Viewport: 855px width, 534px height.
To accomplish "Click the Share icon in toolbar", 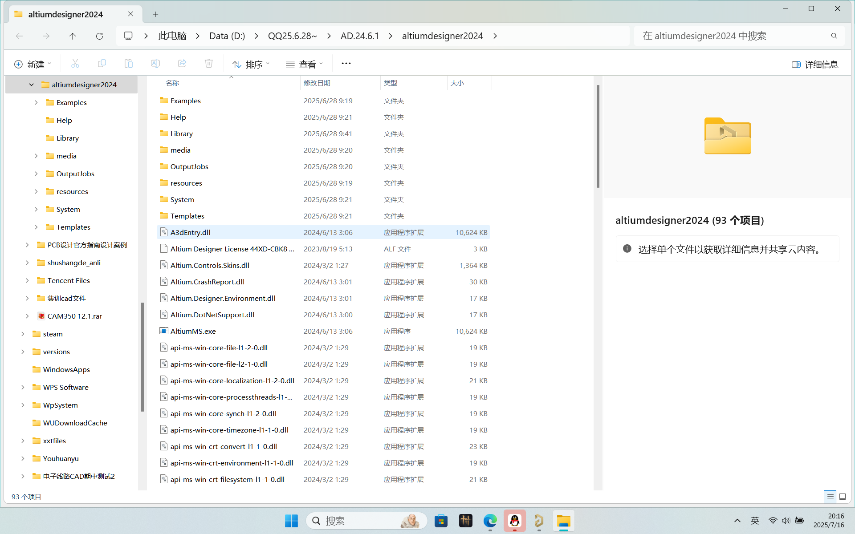I will (x=182, y=64).
